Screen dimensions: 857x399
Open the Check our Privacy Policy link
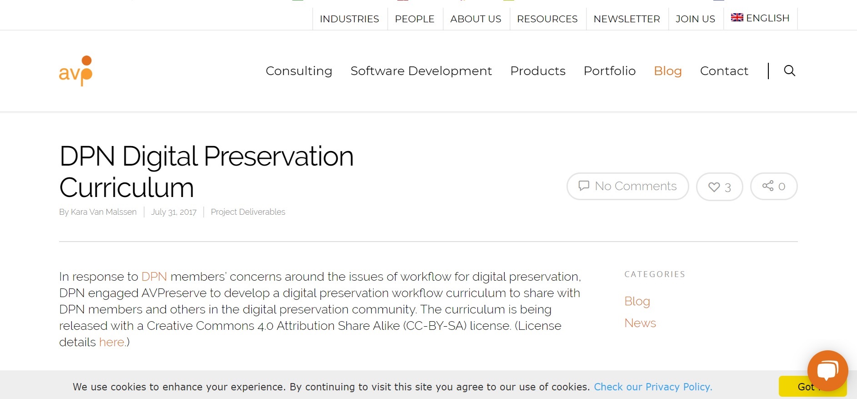click(x=653, y=387)
